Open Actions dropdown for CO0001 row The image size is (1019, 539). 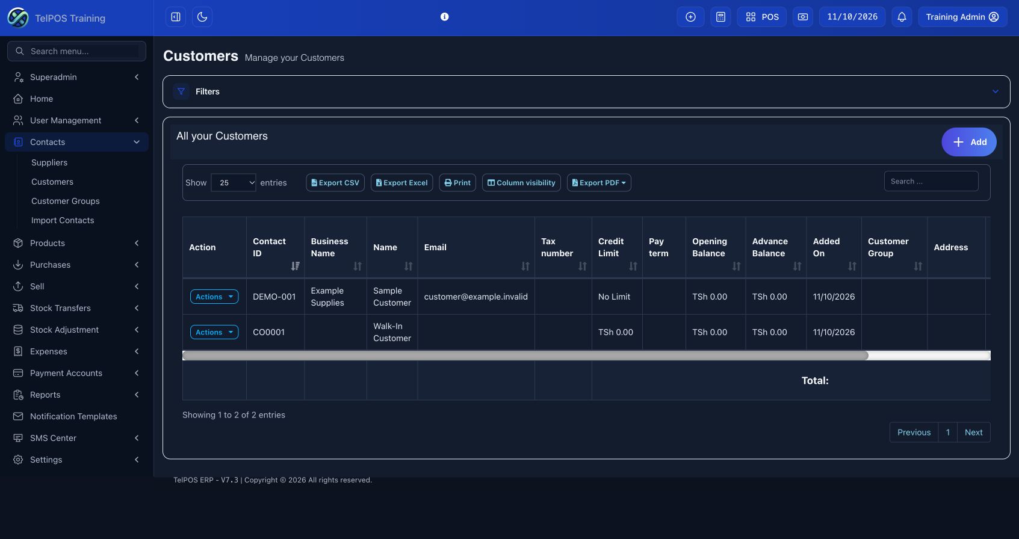click(214, 332)
